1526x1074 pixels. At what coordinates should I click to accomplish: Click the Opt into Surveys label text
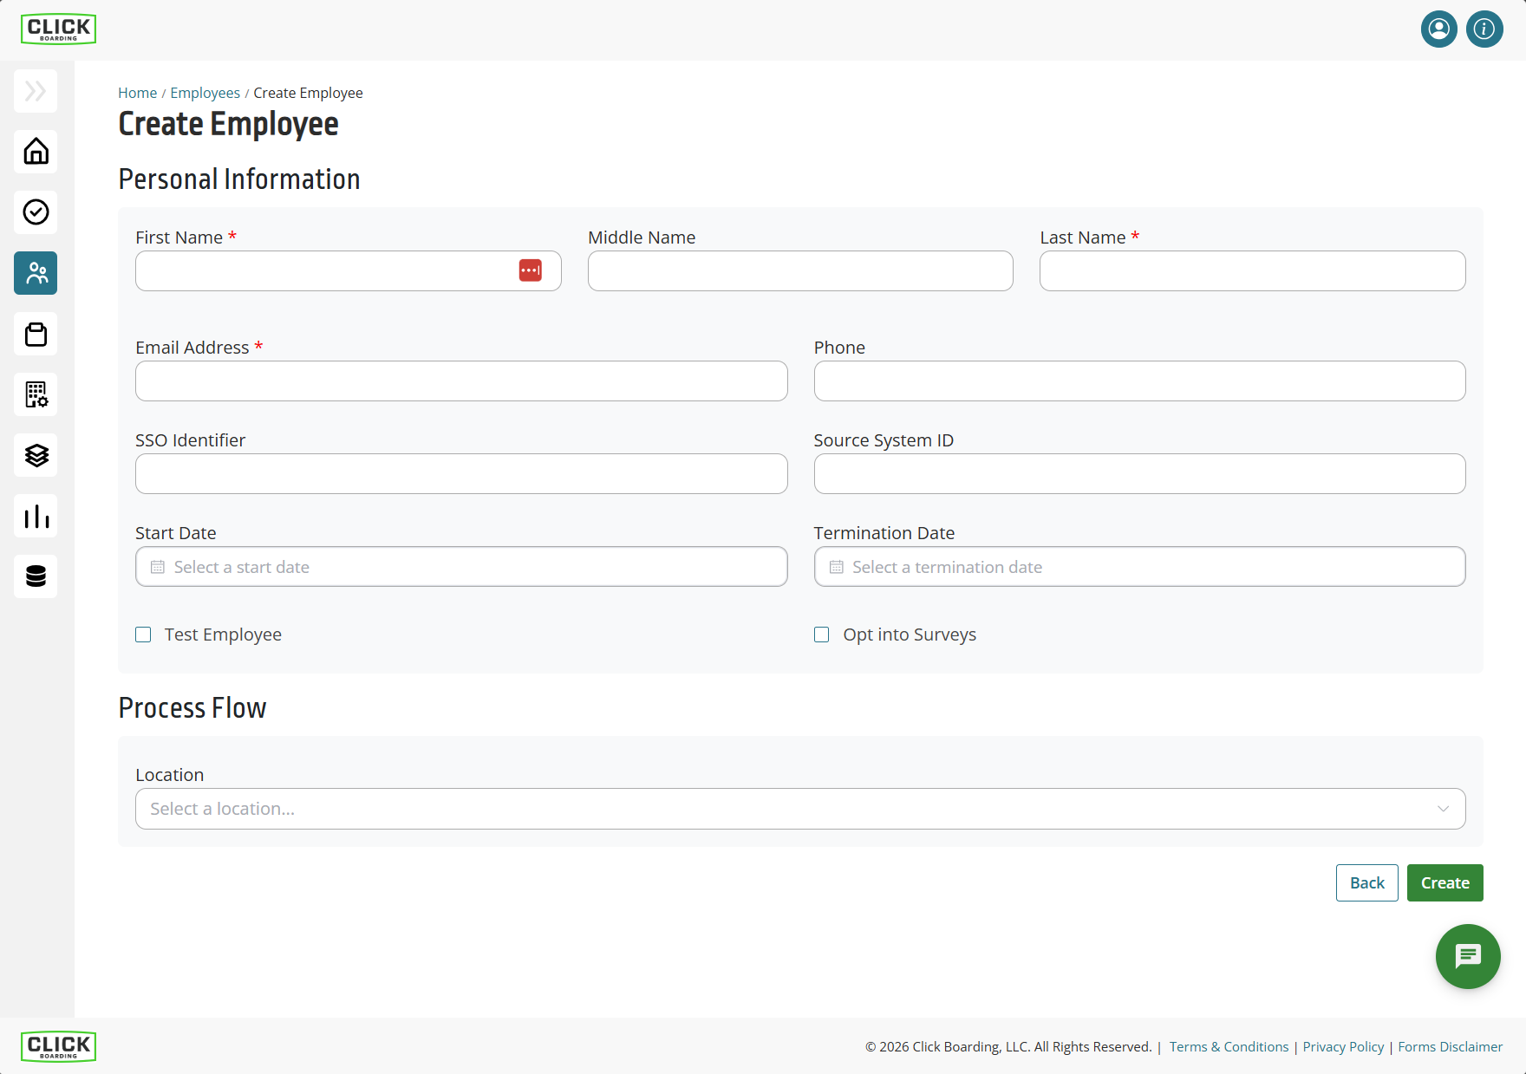(910, 635)
